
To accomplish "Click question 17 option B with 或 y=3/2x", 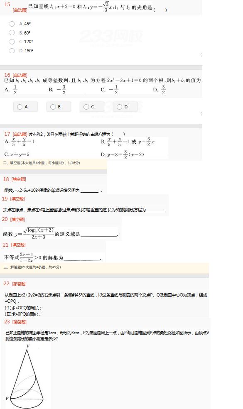I will pos(128,142).
